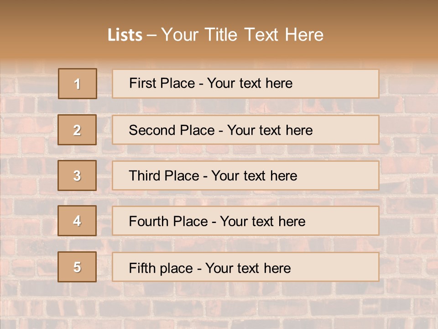
Task: Click the bold word Lists in title
Action: [x=125, y=35]
